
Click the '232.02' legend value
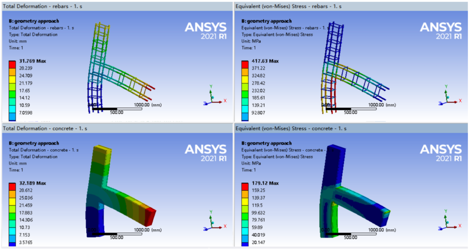pos(258,91)
